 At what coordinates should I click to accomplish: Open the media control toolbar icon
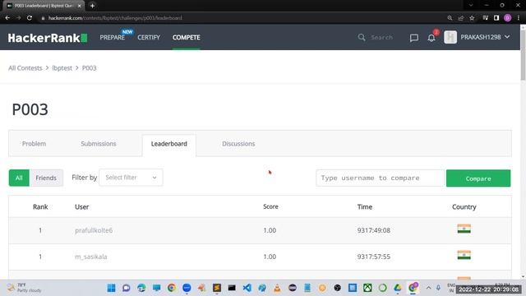pyautogui.click(x=485, y=18)
